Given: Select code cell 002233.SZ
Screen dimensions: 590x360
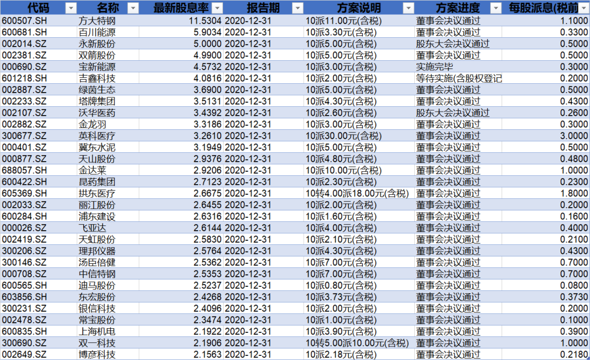Looking at the screenshot, I should (38, 102).
